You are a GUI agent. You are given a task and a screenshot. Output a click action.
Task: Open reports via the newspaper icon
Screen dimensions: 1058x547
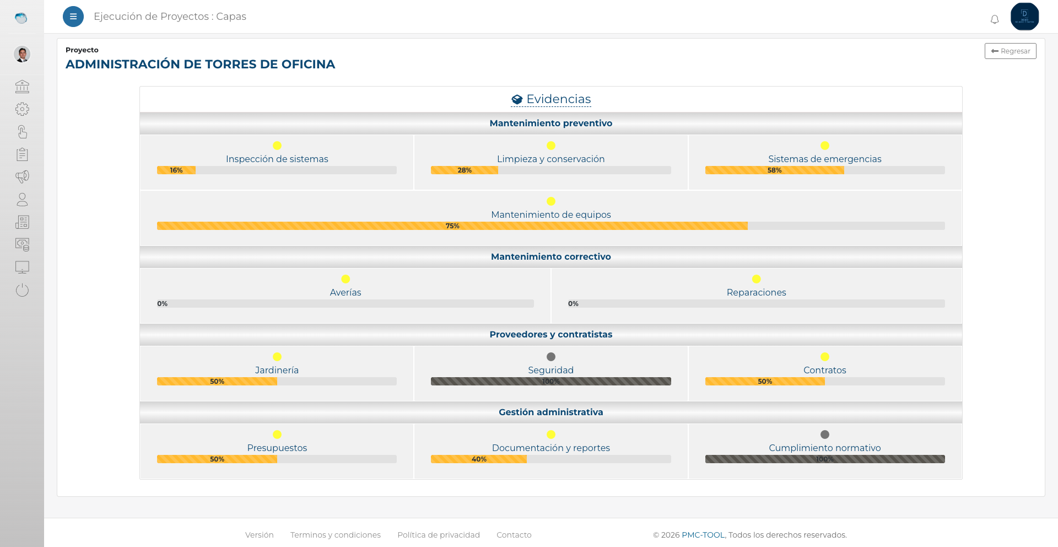(x=22, y=222)
